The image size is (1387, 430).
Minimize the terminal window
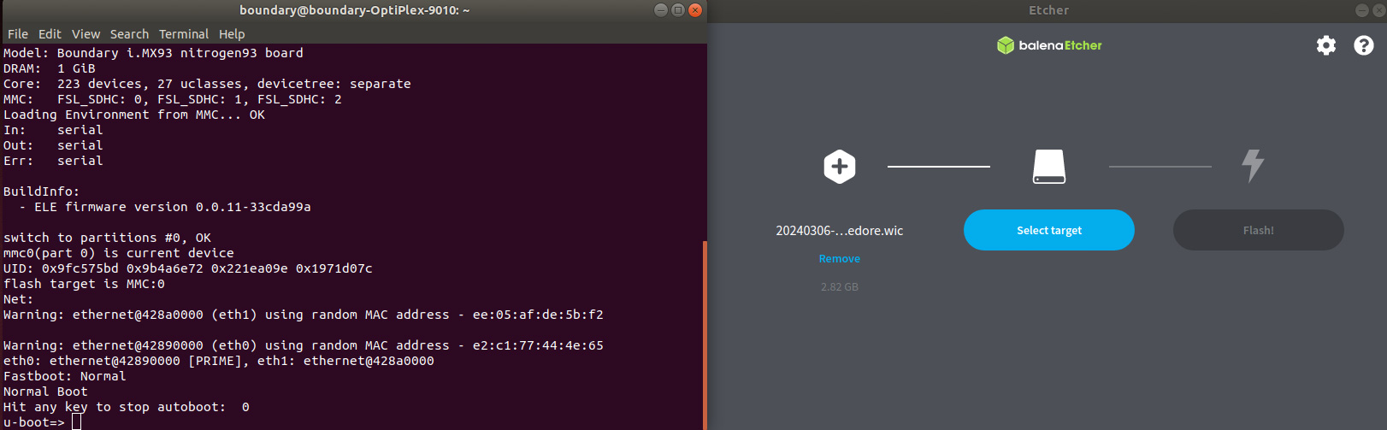coord(661,10)
